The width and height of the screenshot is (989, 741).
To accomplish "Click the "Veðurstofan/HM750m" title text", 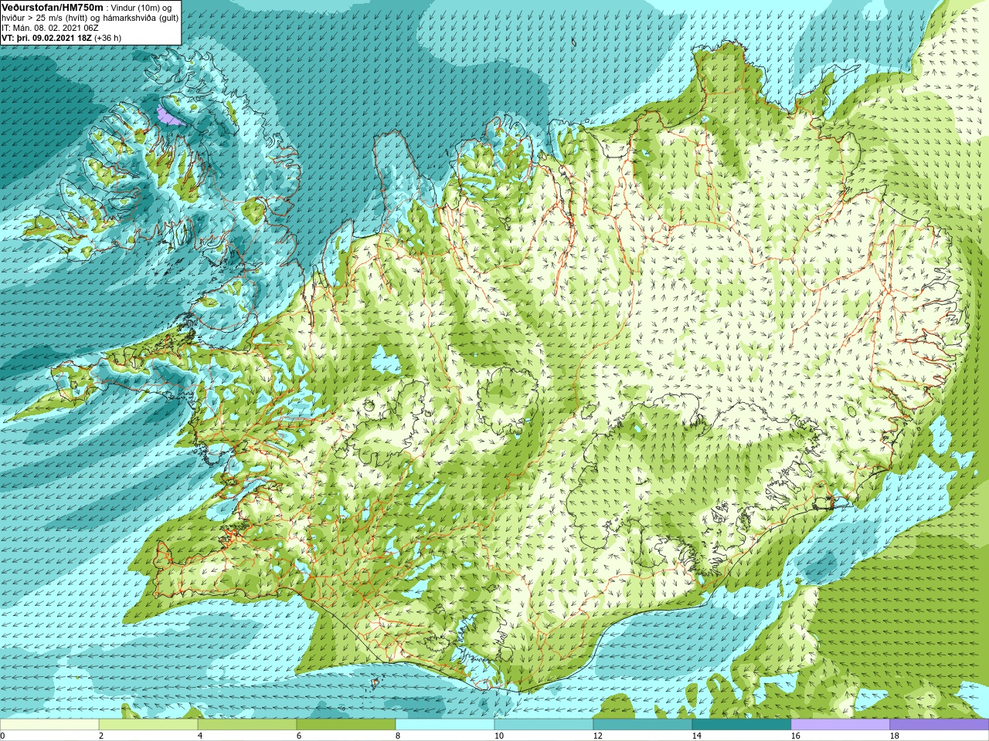I will (x=52, y=7).
